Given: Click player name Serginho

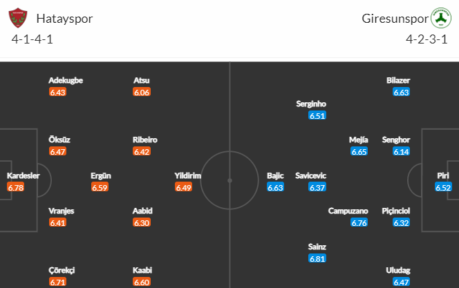Looking at the screenshot, I should point(311,104).
